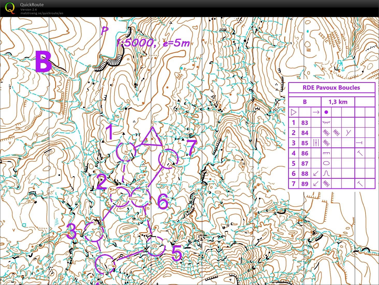The height and width of the screenshot is (285, 379).
Task: Click the QuickRoute title text
Action: (x=32, y=5)
